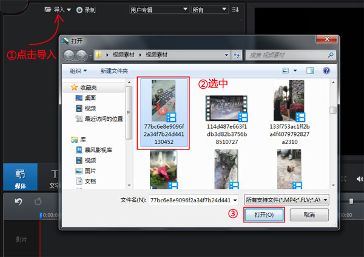Click the 取消 cancel button
Screen dimensions: 364x257
click(309, 214)
